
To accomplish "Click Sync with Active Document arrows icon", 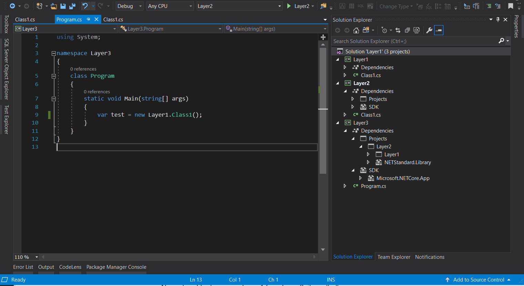I will (398, 30).
